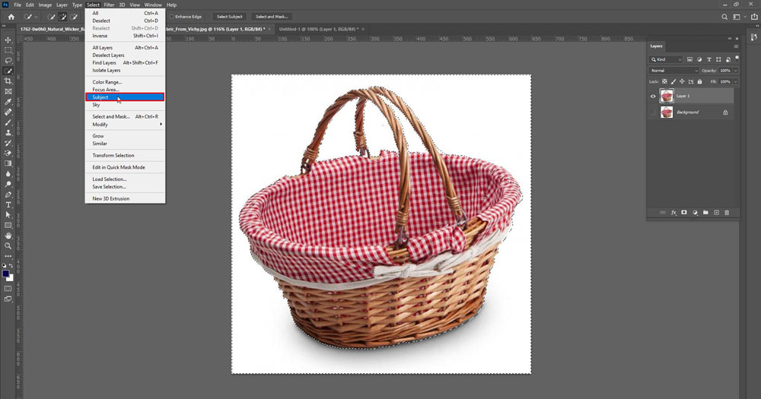Select the Zoom tool
The height and width of the screenshot is (399, 761).
tap(8, 245)
